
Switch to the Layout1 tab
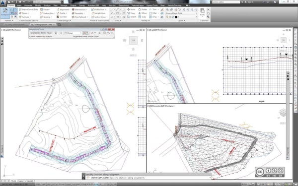coord(21,181)
